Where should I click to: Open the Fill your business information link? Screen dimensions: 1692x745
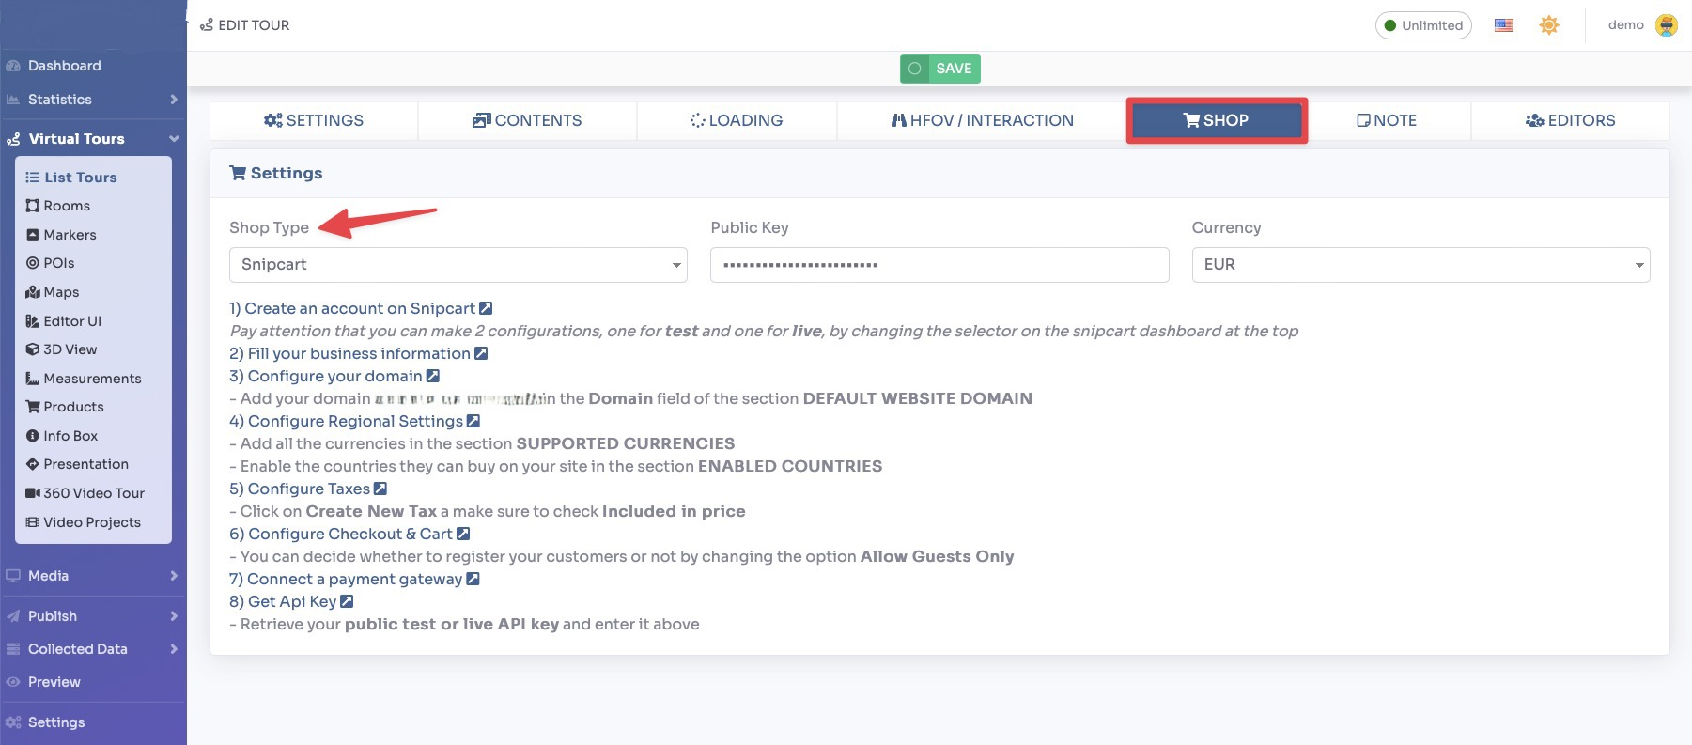359,353
